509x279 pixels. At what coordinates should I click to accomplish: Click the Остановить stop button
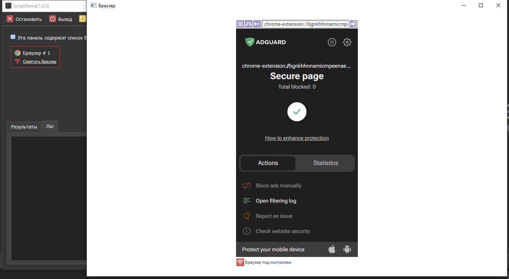(24, 19)
